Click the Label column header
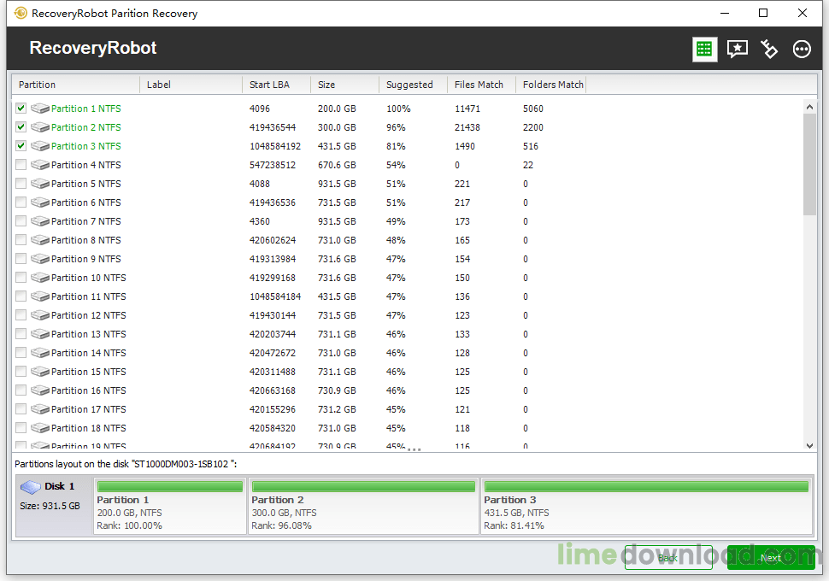The width and height of the screenshot is (829, 581). tap(191, 85)
